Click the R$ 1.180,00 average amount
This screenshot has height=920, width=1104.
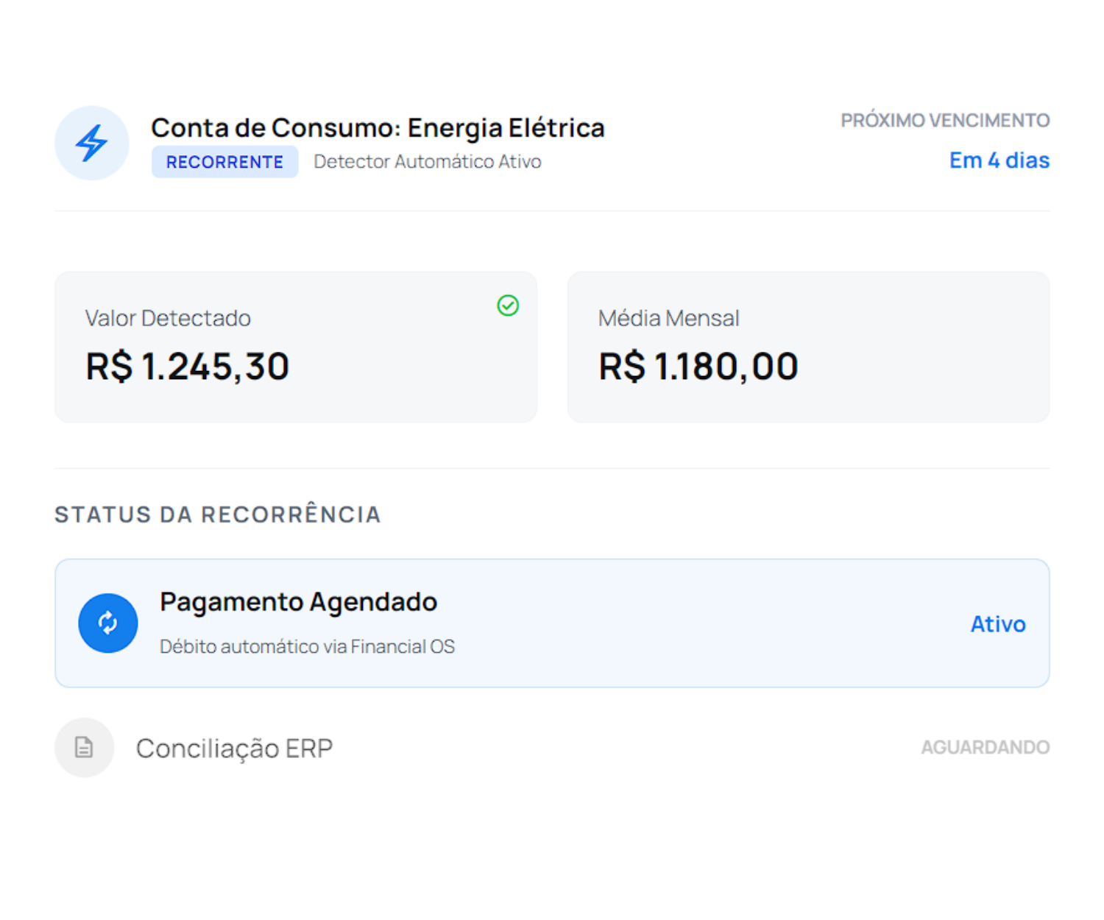[698, 367]
